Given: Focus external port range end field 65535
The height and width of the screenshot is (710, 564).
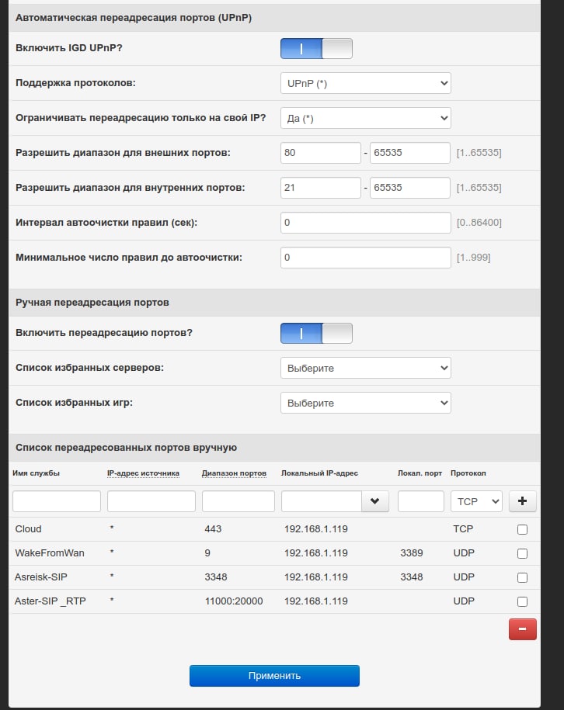Looking at the screenshot, I should pos(410,153).
